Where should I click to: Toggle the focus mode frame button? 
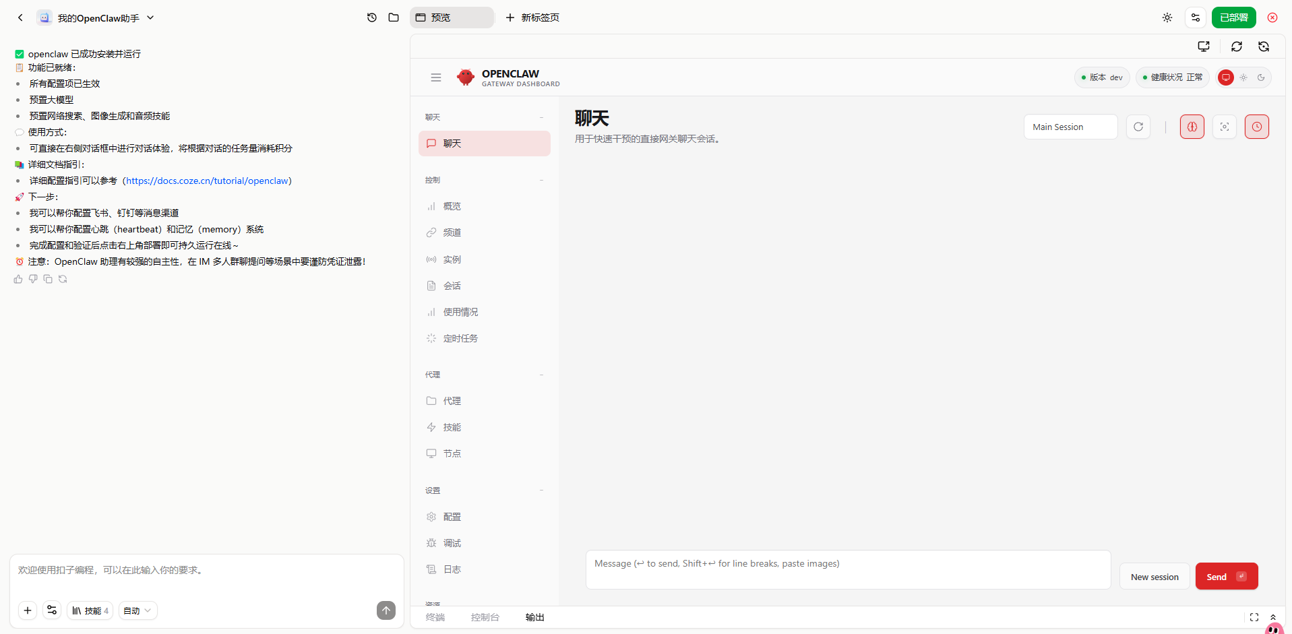click(1224, 127)
